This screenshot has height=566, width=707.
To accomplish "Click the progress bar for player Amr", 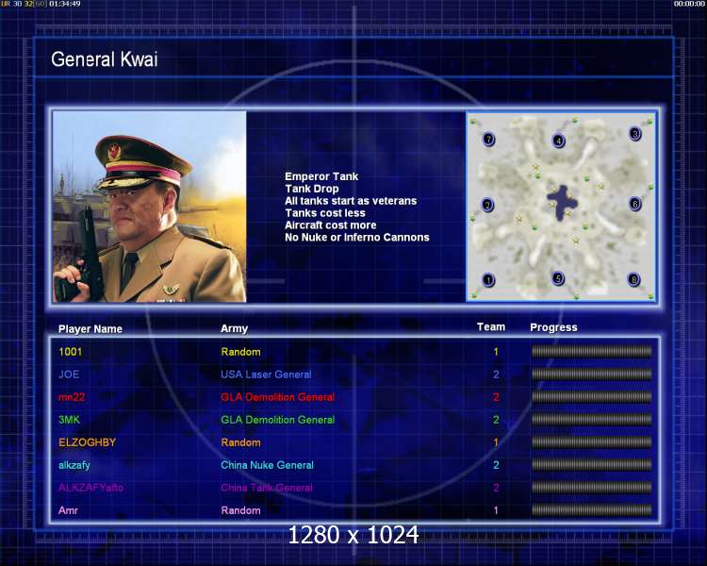I will [592, 510].
